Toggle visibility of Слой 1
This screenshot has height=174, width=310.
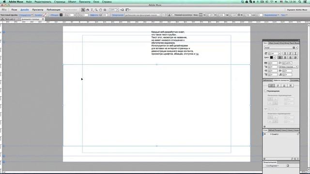pos(265,134)
